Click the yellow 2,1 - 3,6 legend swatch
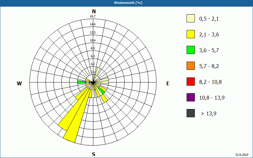 pos(191,34)
